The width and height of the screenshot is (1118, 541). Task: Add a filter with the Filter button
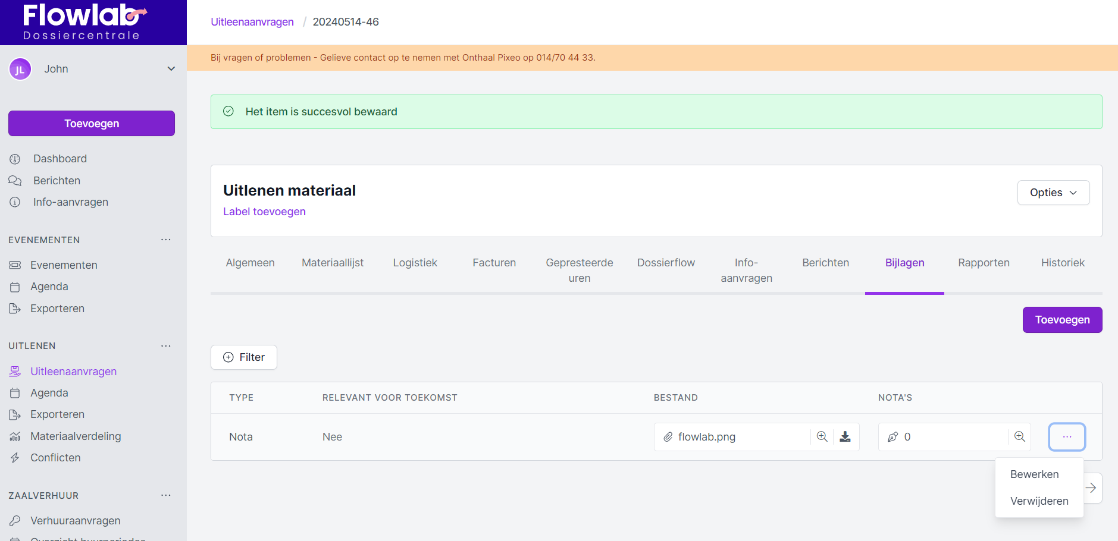click(x=244, y=357)
